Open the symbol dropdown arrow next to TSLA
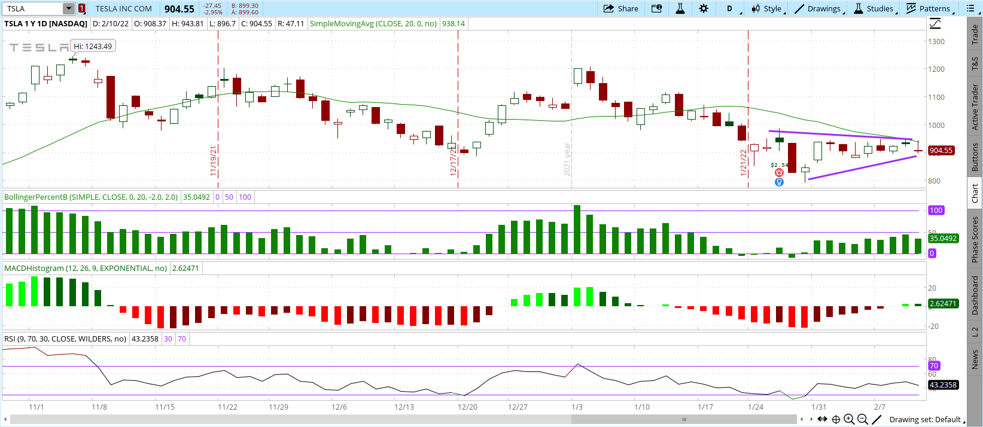Screen dimensions: 983x427 69,8
